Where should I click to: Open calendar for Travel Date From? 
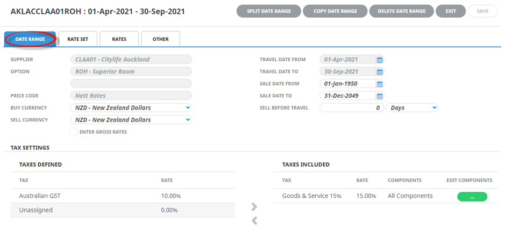coord(380,60)
